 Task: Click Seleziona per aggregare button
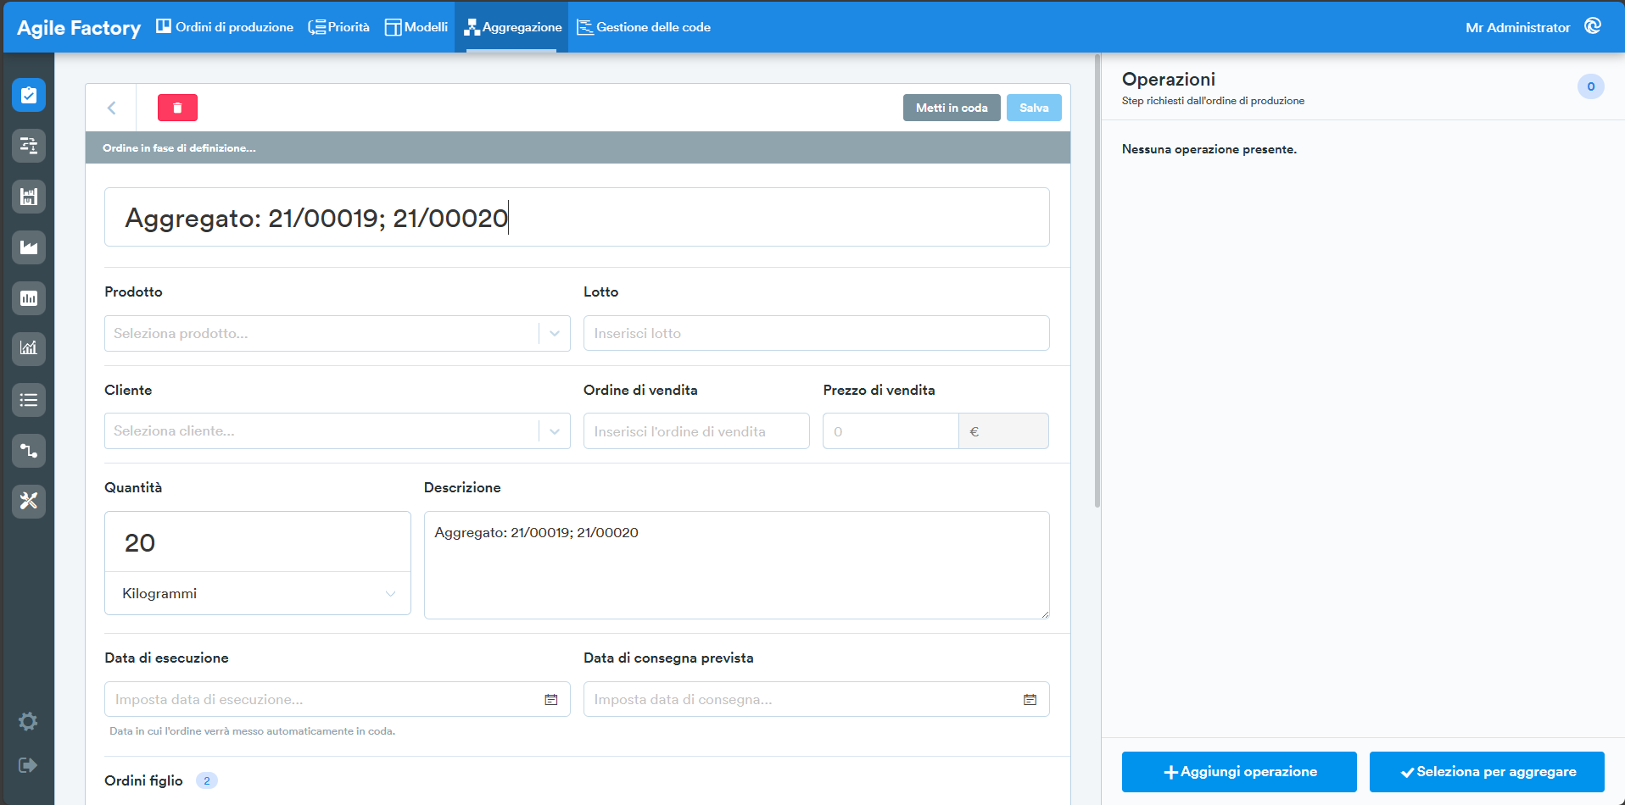click(x=1487, y=772)
